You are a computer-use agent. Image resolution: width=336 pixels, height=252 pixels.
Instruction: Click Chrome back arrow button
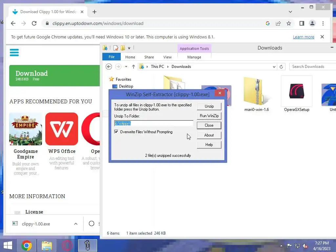pos(13,23)
